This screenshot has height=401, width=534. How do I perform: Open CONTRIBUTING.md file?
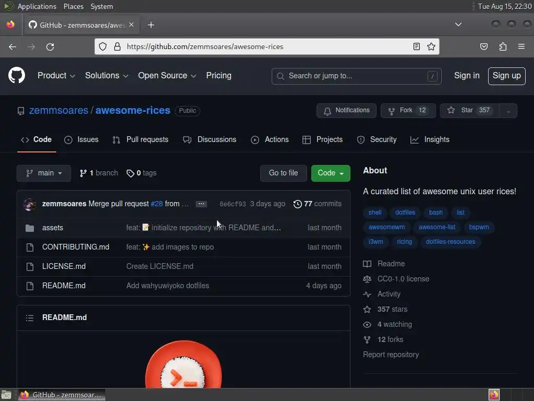click(x=76, y=247)
